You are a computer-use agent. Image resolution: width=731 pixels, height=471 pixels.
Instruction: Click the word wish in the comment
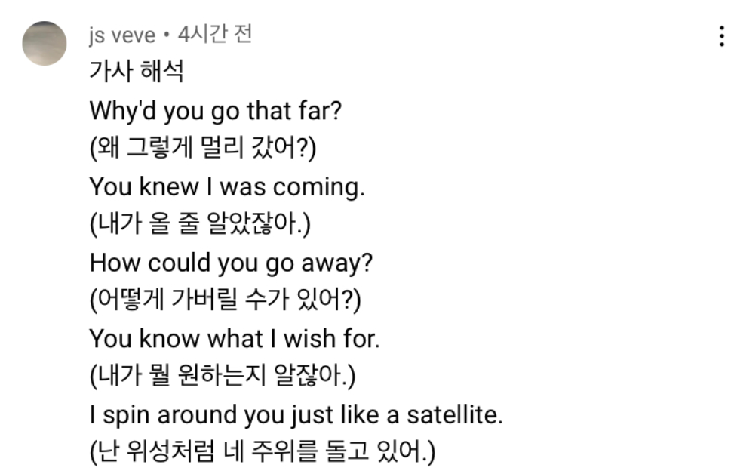[309, 339]
